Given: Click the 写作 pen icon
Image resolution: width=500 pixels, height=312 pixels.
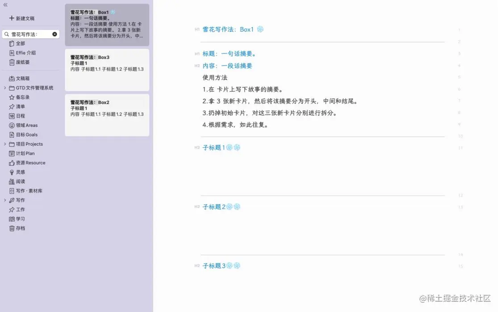Looking at the screenshot, I should pyautogui.click(x=12, y=200).
